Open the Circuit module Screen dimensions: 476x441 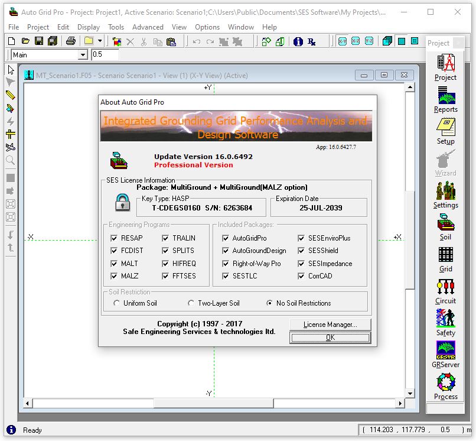point(445,291)
